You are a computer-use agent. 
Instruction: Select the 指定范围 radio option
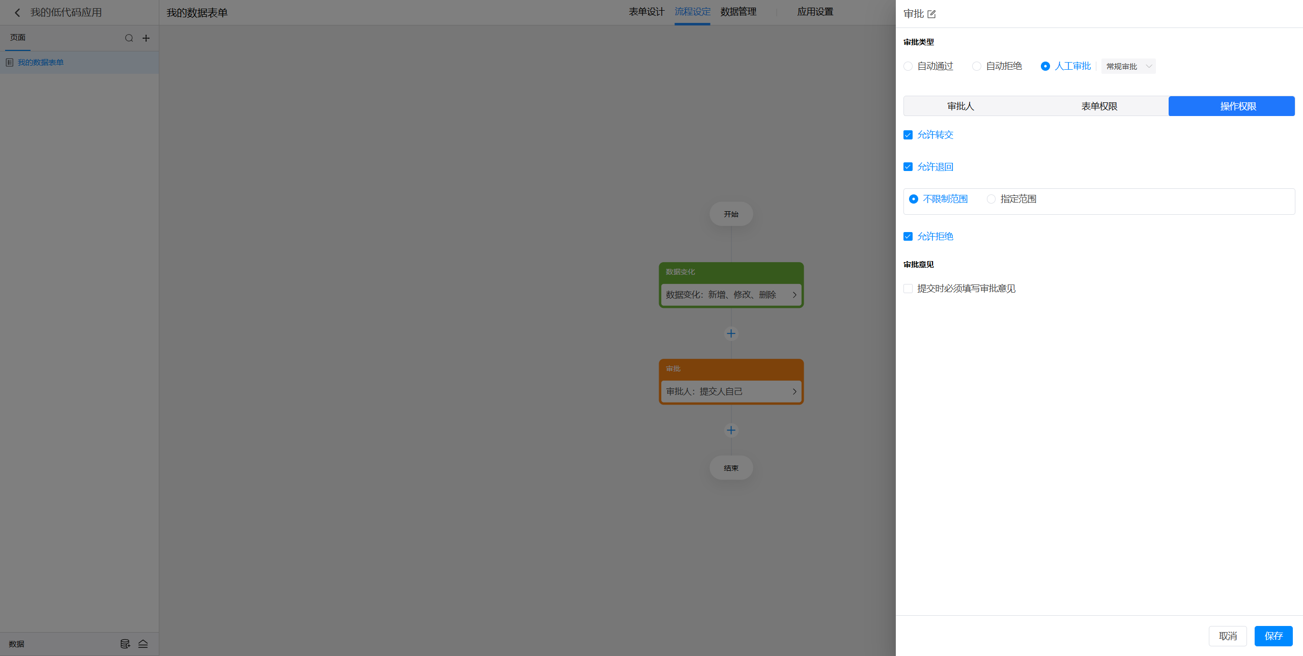click(991, 199)
